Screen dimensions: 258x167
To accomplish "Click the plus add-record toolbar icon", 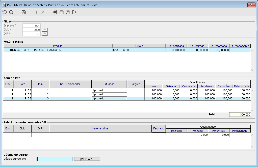I will pyautogui.click(x=36, y=12).
